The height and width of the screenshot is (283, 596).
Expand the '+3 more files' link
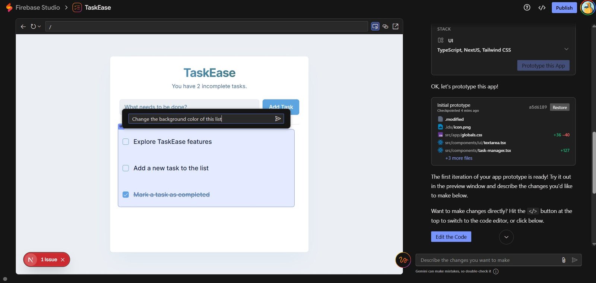(x=459, y=158)
